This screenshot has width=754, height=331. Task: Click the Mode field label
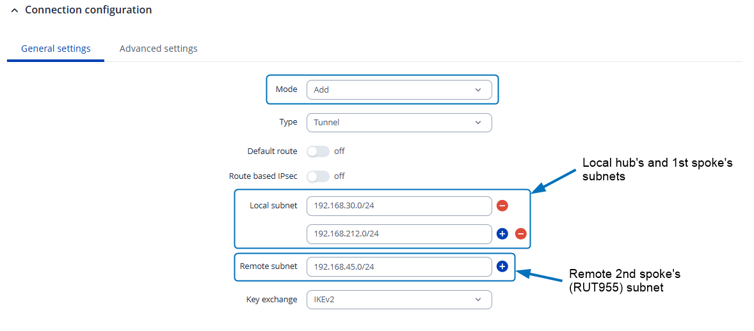click(x=286, y=89)
